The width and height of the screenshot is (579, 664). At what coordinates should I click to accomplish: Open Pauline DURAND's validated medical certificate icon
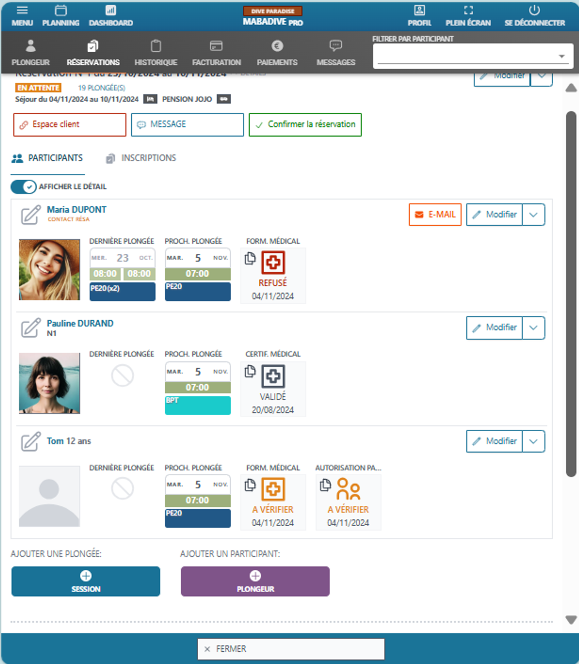[273, 376]
